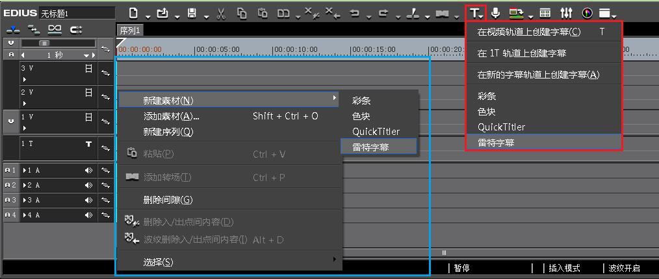659x279 pixels.
Task: Click 波纹开启 in the status bar
Action: (x=624, y=268)
